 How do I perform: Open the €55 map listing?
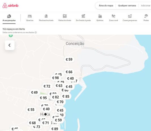pos(31,110)
